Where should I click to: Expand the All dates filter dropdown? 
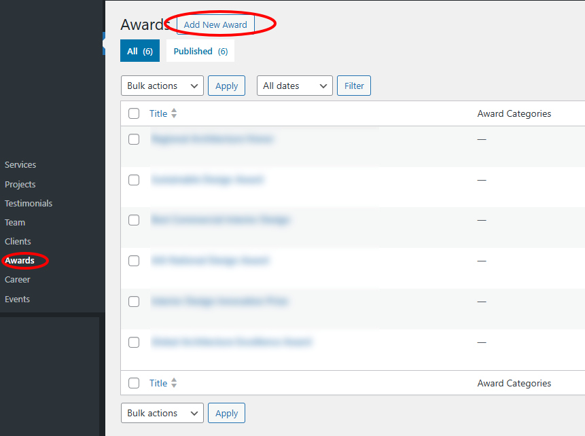(294, 86)
